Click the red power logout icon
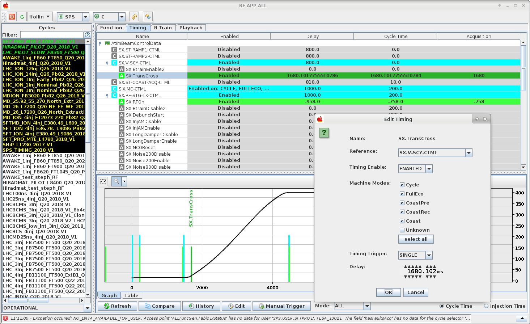Viewport: 530px width, 324px height. [x=12, y=17]
